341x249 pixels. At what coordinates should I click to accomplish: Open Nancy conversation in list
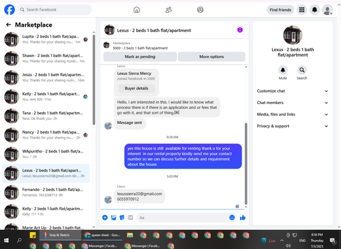click(x=46, y=135)
